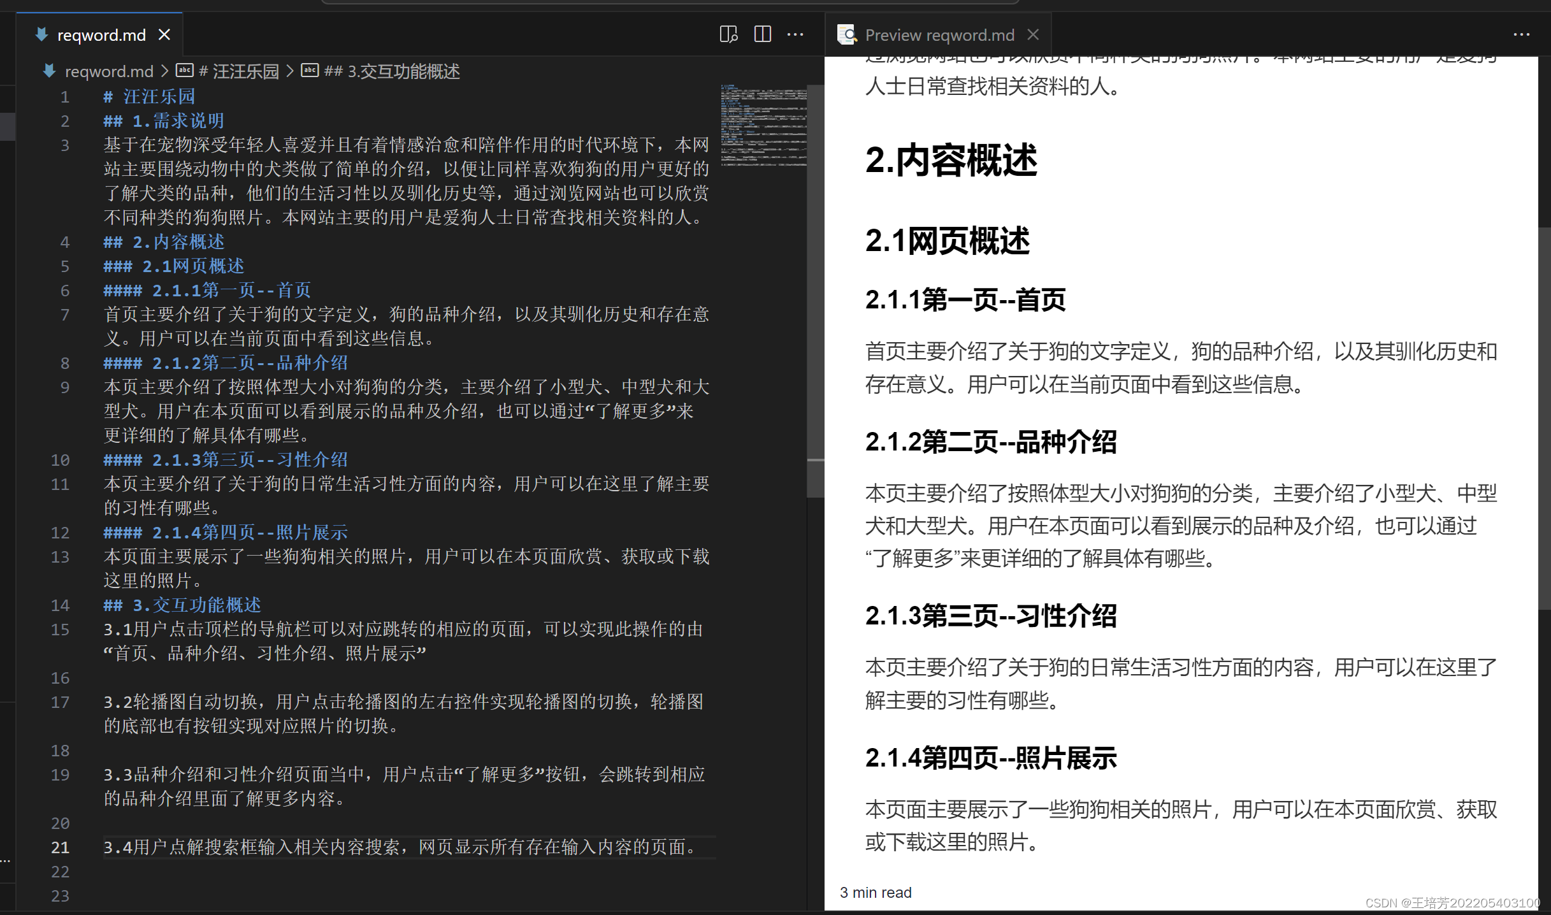Click symbol icon before '## 3.交互功能概述' breadcrumb
The height and width of the screenshot is (915, 1551).
[x=310, y=70]
